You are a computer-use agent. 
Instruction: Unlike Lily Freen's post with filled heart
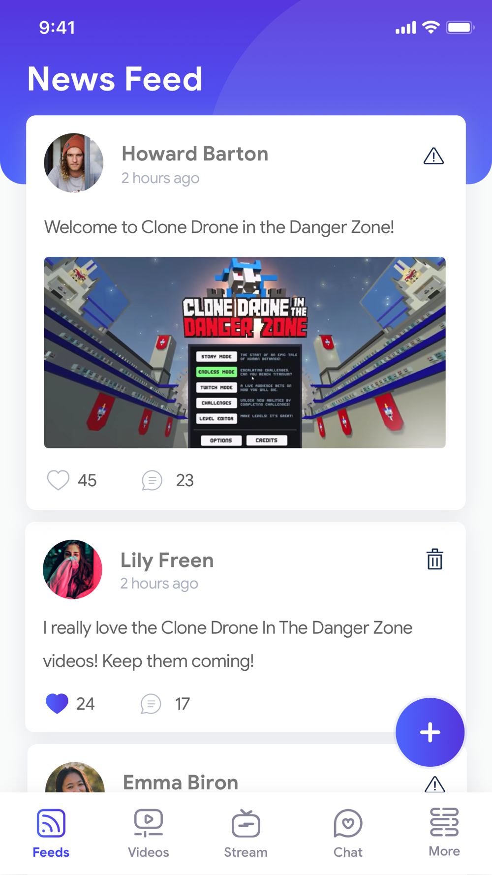[x=57, y=703]
